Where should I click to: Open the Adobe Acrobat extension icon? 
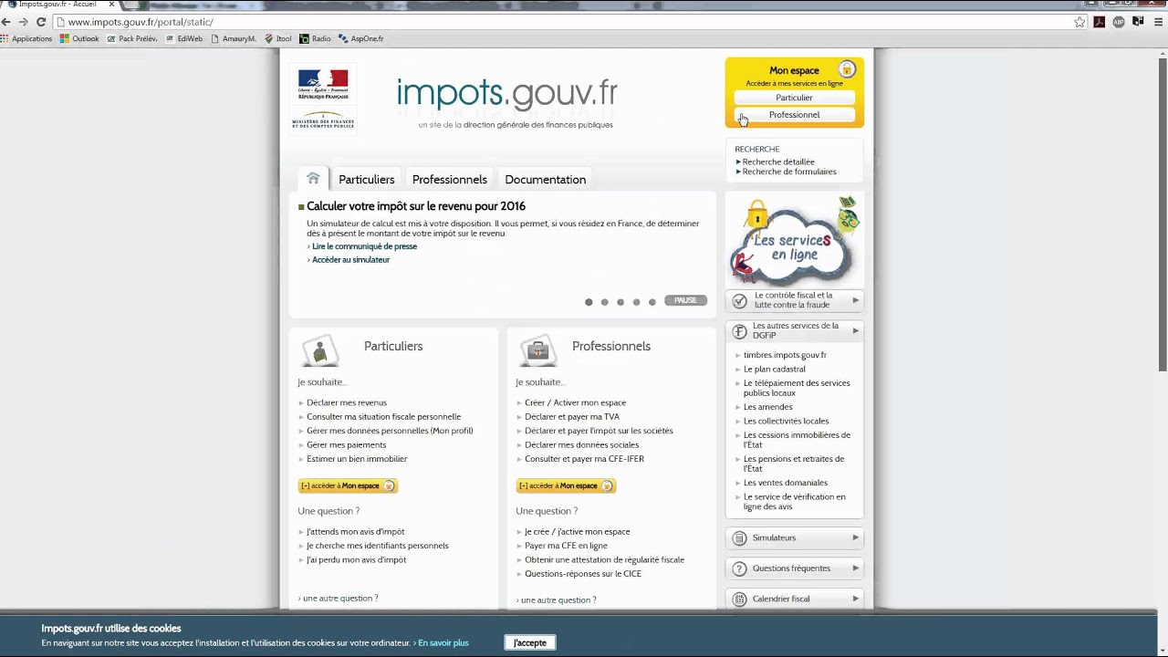coord(1100,22)
